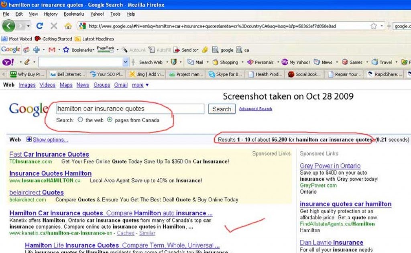Expand 'Show options...' plus icon

pos(29,139)
